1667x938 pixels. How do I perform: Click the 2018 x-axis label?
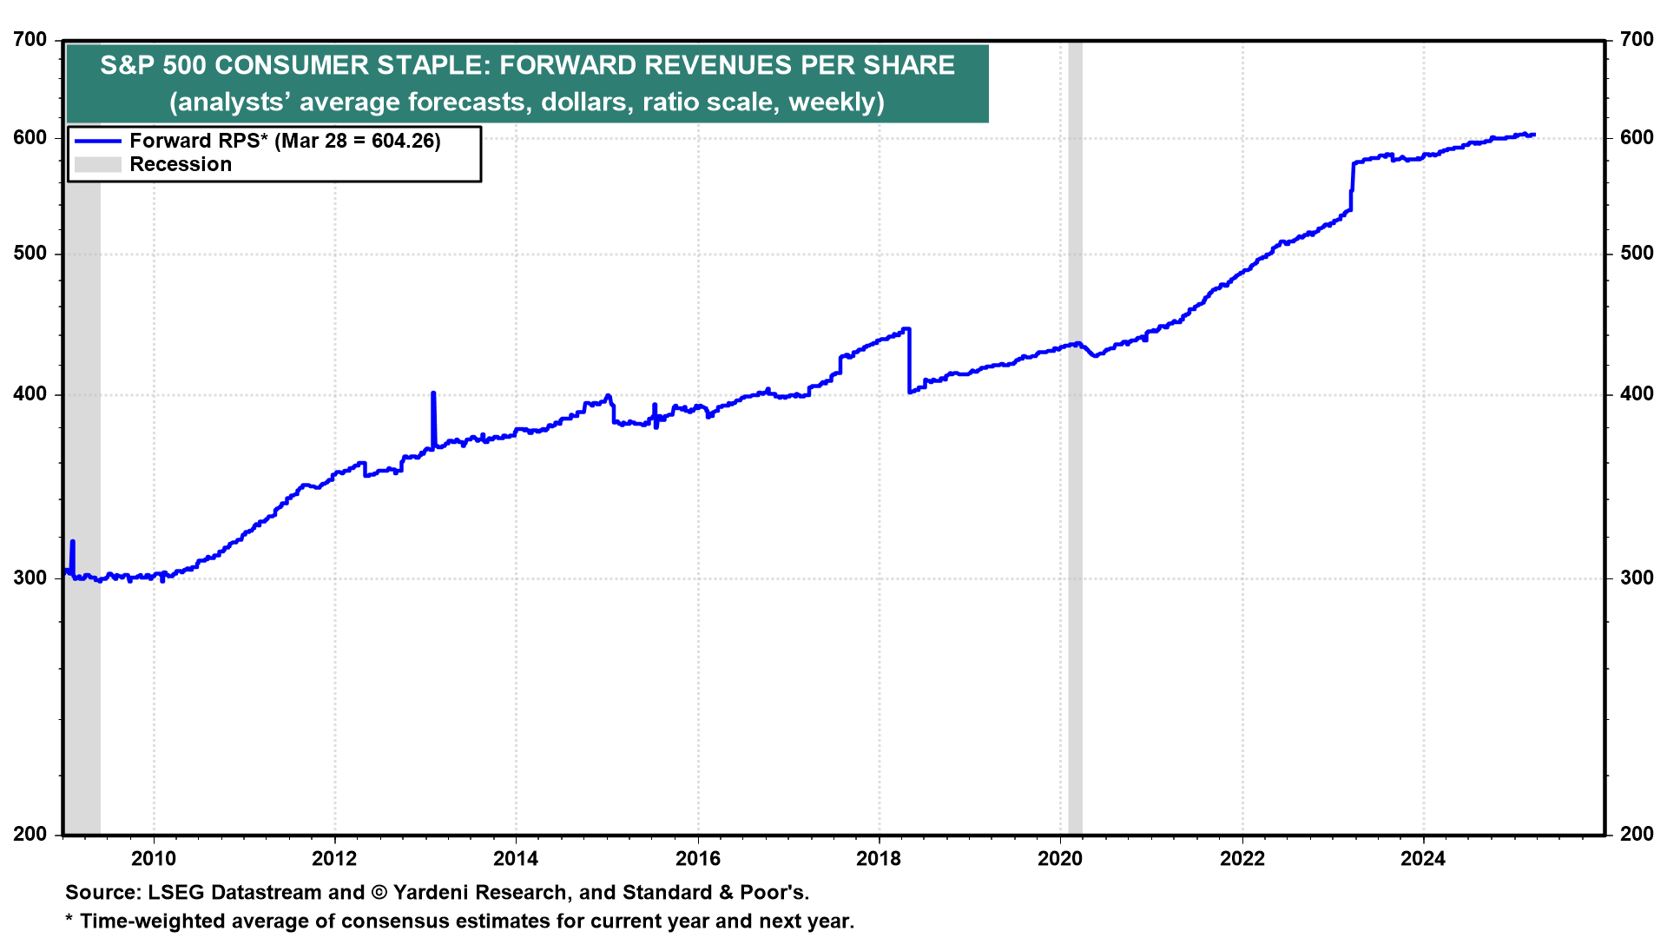879,859
